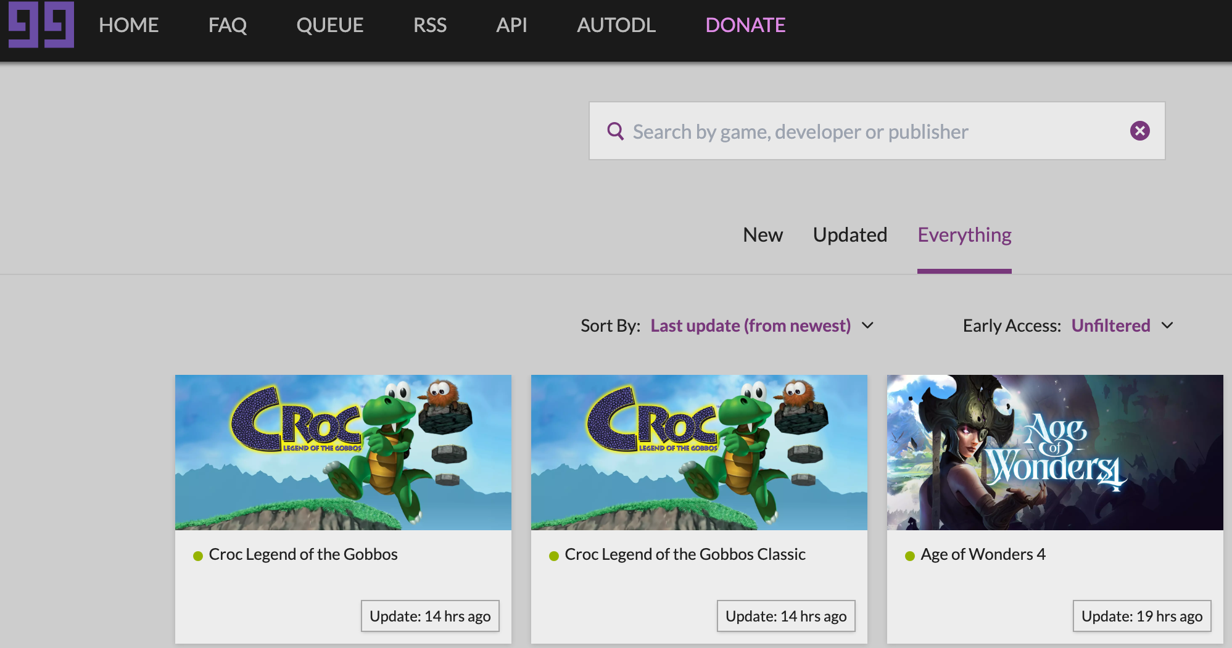Clear the search field with X icon
Image resolution: width=1232 pixels, height=648 pixels.
1139,131
